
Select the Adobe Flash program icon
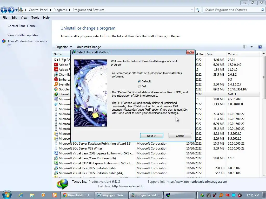coord(56,65)
